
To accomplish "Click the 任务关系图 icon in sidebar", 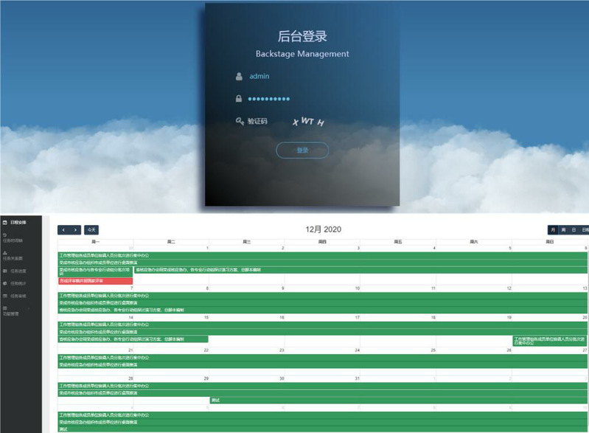I will click(5, 252).
